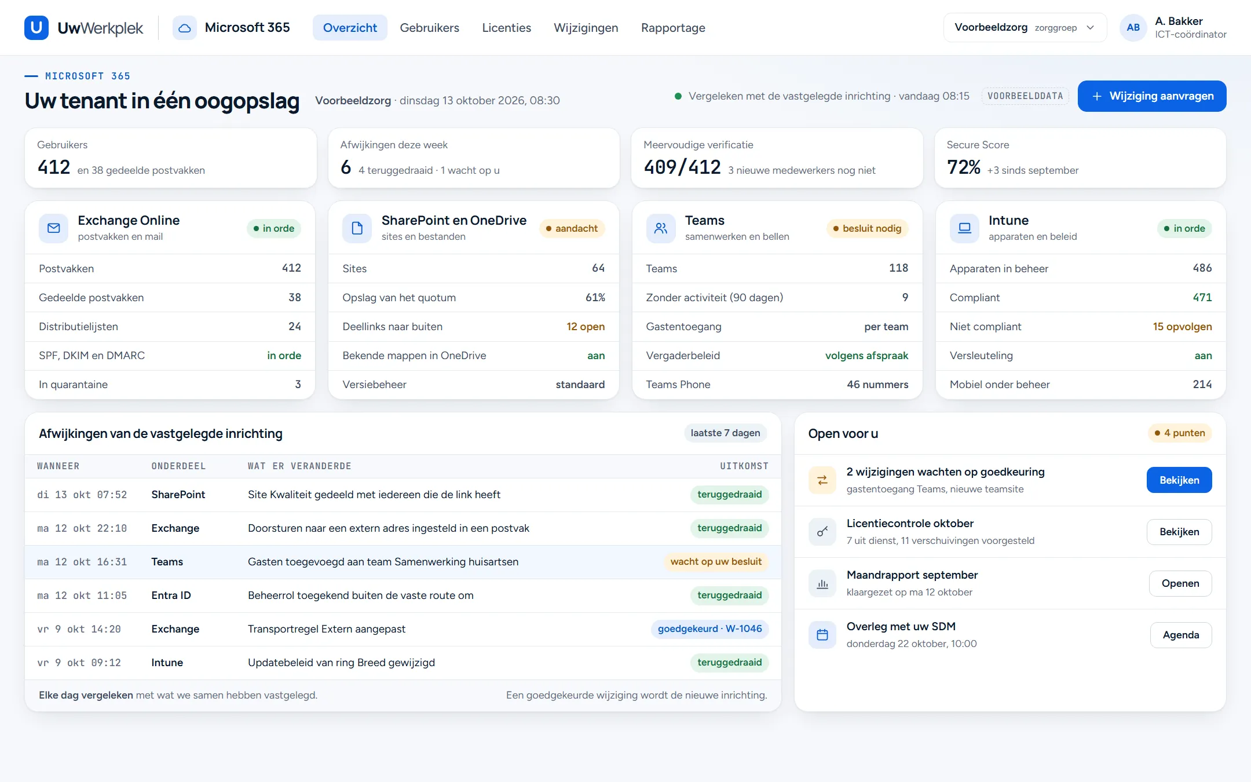Click the Agenda button for SDM overleg
Viewport: 1251px width, 782px height.
pyautogui.click(x=1181, y=635)
